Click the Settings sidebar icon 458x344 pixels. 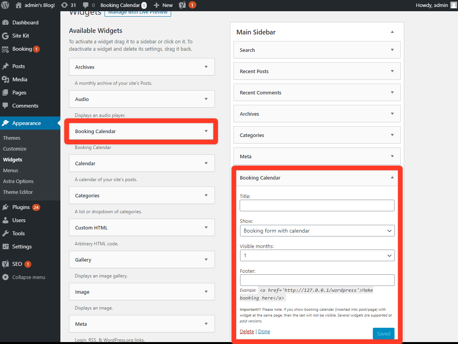coord(5,246)
